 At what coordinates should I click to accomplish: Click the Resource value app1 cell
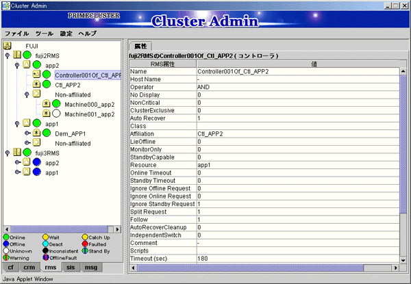pos(298,165)
